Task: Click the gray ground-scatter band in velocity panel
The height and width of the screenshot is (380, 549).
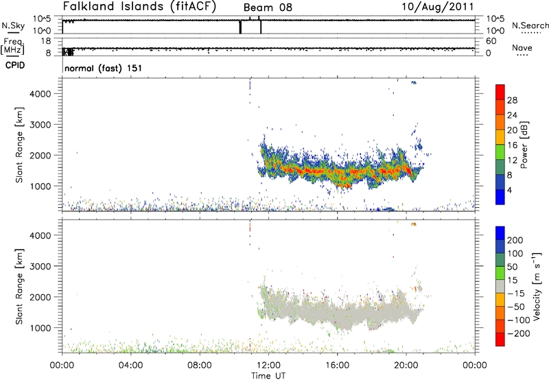Action: [336, 311]
